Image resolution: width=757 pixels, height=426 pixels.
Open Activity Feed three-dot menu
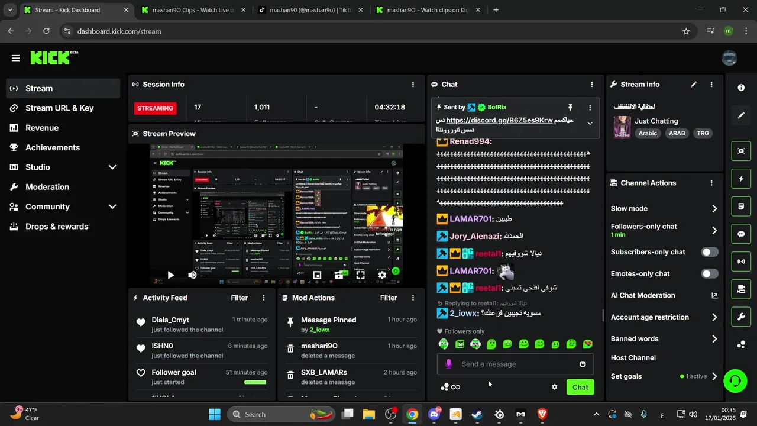pyautogui.click(x=264, y=298)
